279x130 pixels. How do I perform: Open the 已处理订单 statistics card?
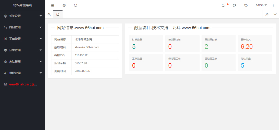[x=219, y=44]
